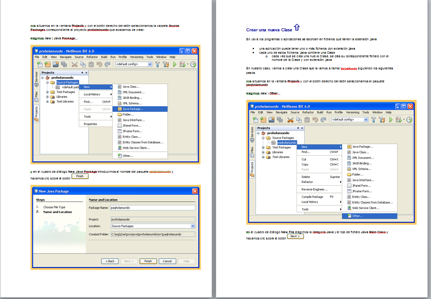Screen dimensions: 431x299
Task: Select Source Packages in left Projects tree
Action: tap(67, 82)
